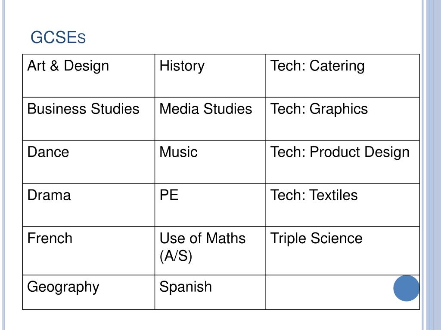The width and height of the screenshot is (441, 330).
Task: Click the empty bottom-right table cell
Action: pos(327,292)
